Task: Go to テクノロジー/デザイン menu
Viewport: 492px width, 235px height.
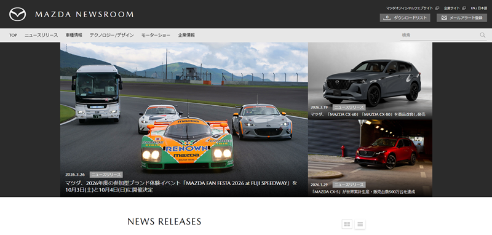Action: [x=112, y=35]
